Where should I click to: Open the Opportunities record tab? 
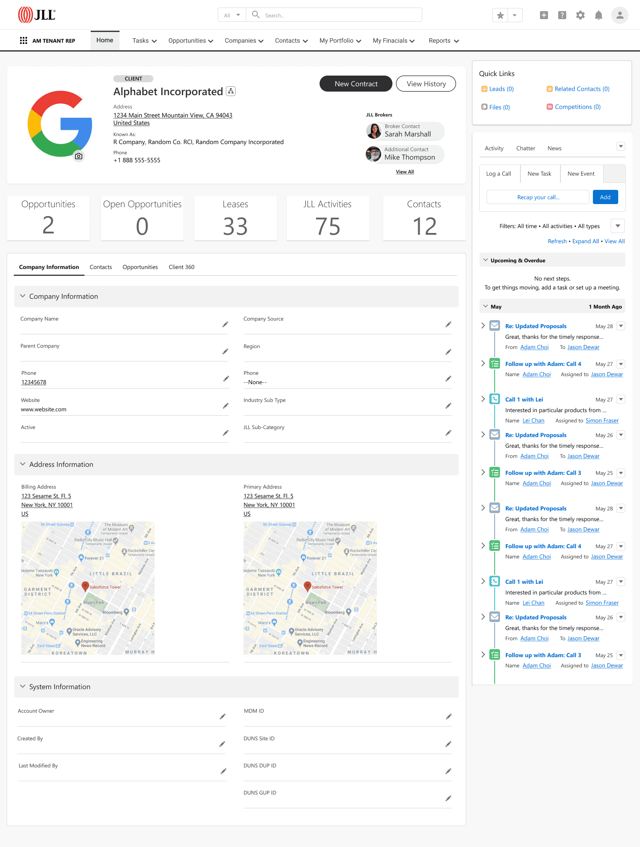(x=140, y=267)
